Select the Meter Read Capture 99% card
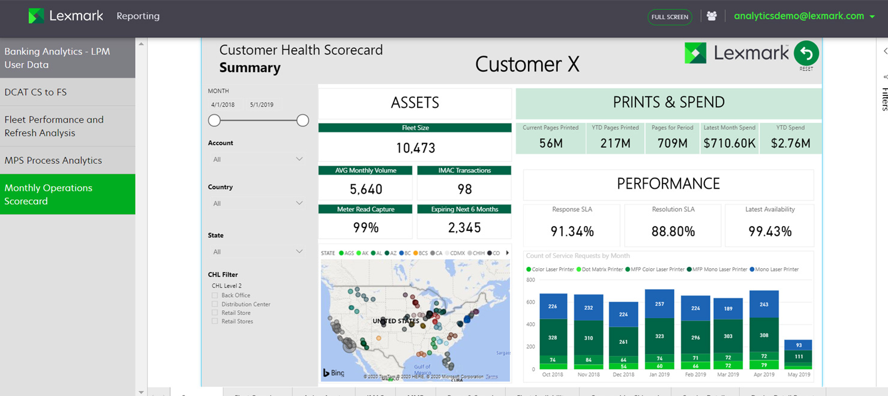 pos(365,221)
